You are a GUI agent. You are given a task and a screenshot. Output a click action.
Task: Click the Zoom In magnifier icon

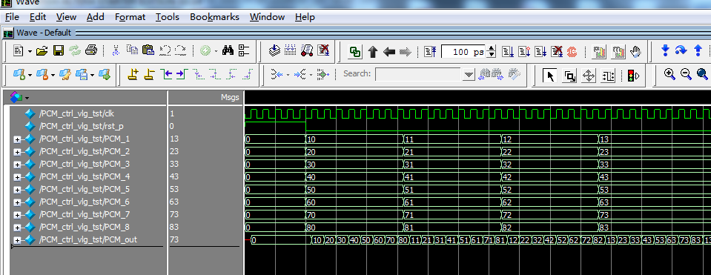click(669, 74)
